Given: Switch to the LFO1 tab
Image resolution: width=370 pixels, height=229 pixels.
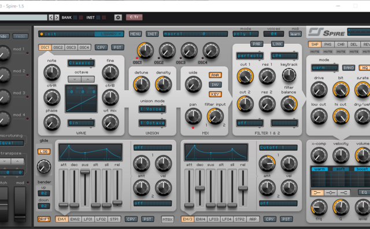Looking at the screenshot, I should [88, 219].
